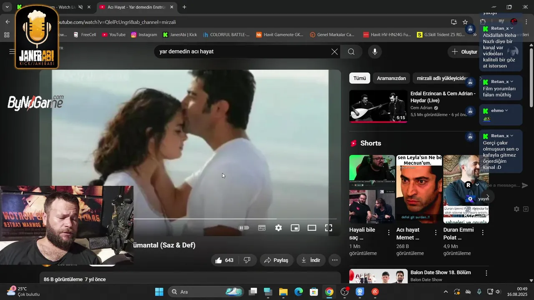Screen dimensions: 534x300
Task: Open Chrome media controls icon
Action: click(501, 22)
